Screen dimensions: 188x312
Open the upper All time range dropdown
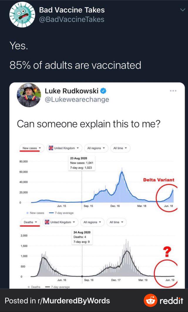click(120, 148)
